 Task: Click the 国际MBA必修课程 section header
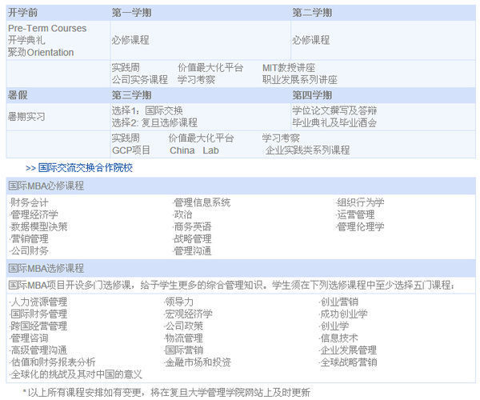tap(46, 186)
